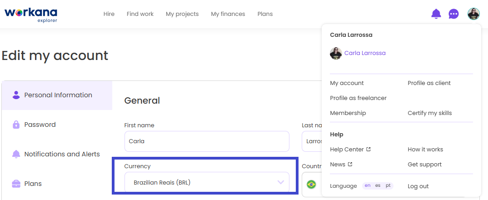Open My account from the user menu
Screen dimensions: 488x200
(347, 83)
